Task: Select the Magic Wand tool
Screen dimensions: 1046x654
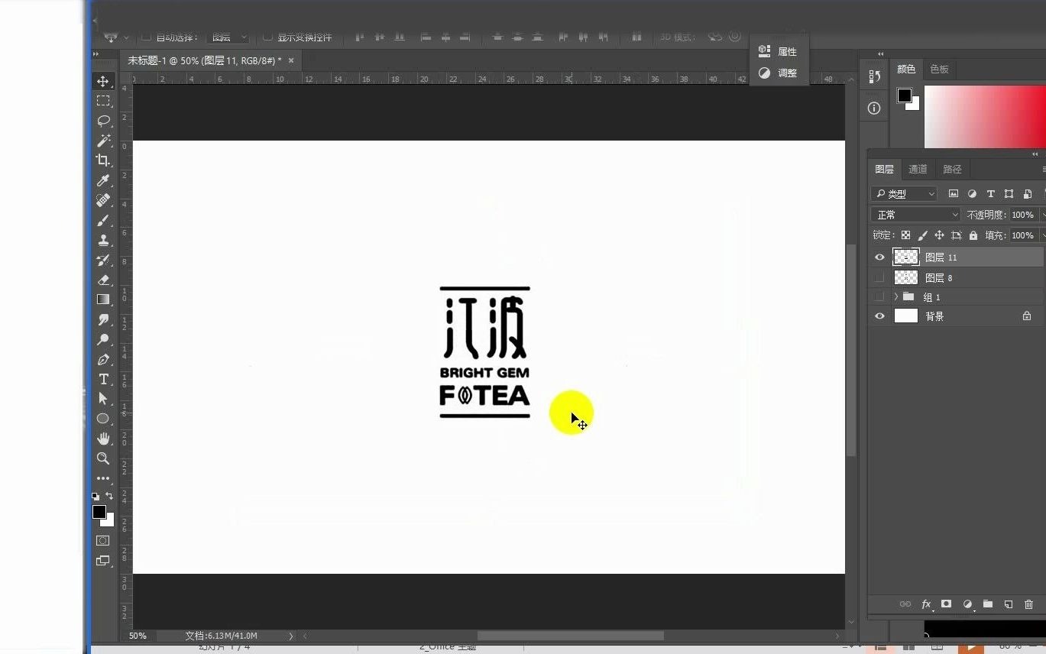Action: coord(103,141)
